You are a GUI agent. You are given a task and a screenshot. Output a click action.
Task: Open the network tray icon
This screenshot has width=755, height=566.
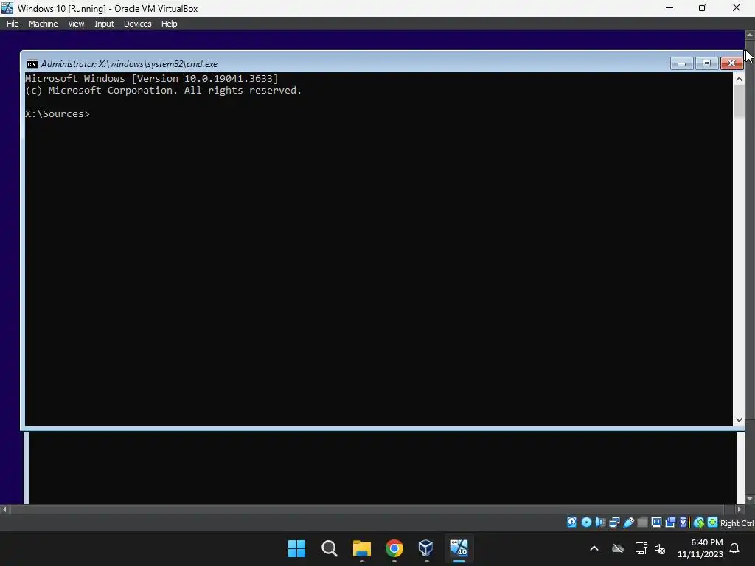(x=641, y=548)
